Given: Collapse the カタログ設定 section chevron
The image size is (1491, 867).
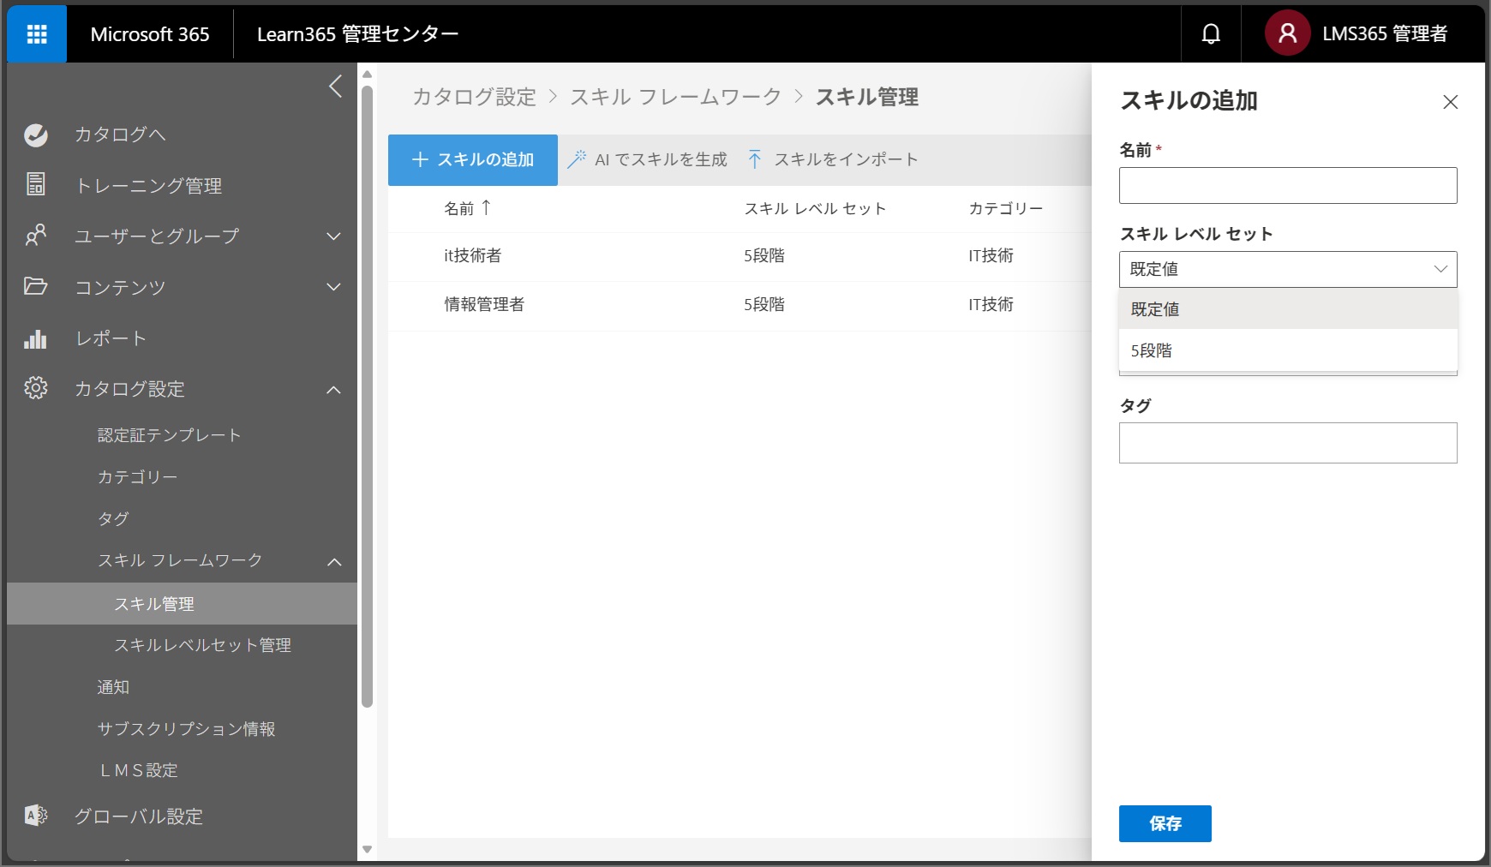Looking at the screenshot, I should [333, 390].
